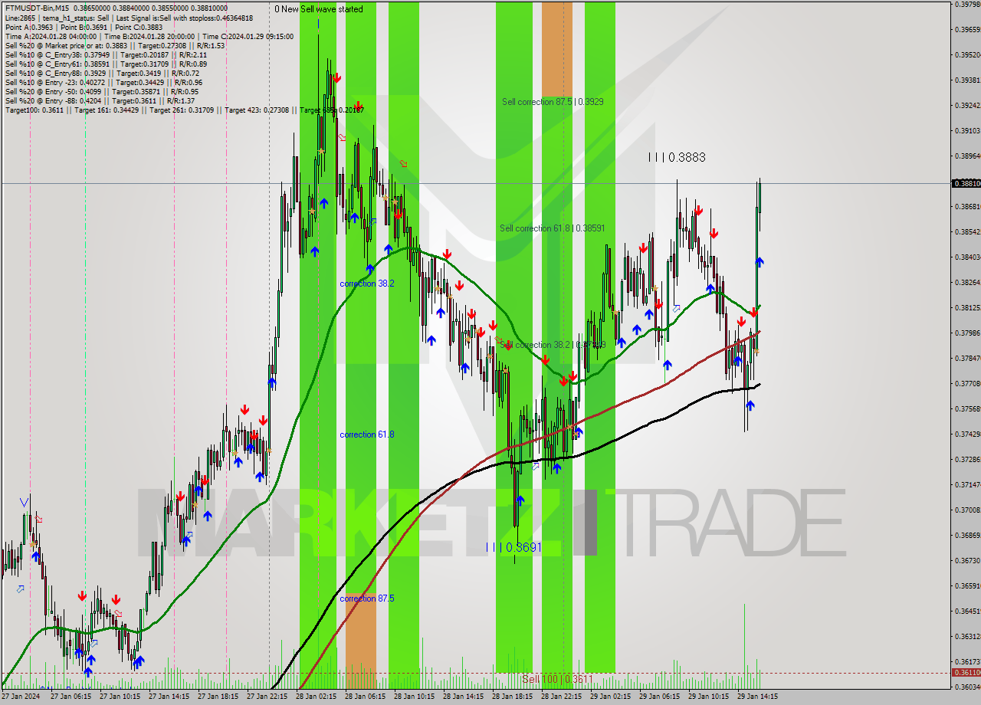Click the FTMUSDT-Bin,M15 symbol title line

[x=116, y=8]
